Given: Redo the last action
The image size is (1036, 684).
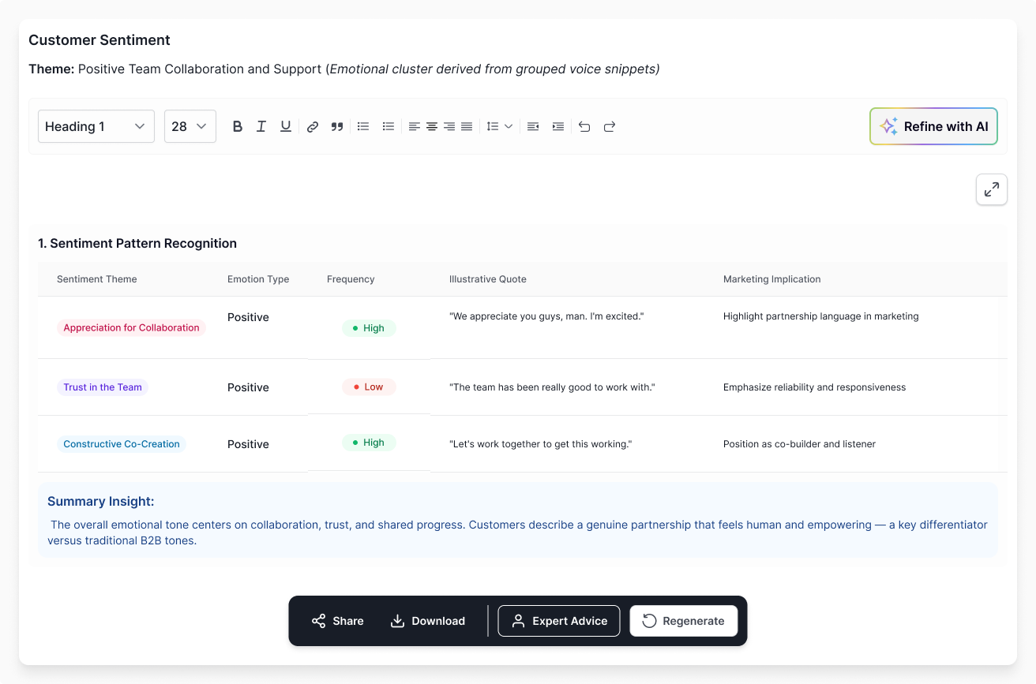Looking at the screenshot, I should coord(609,126).
